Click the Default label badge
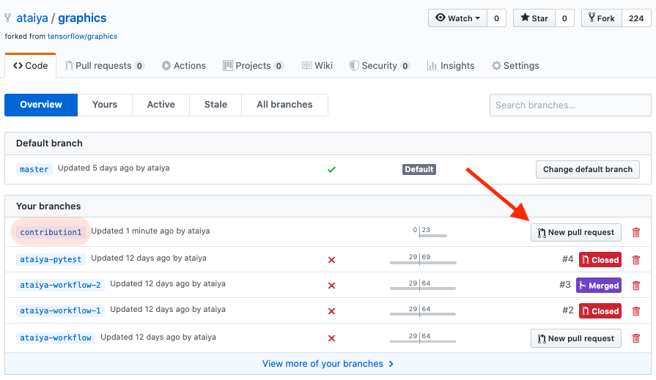656x380 pixels. click(419, 169)
